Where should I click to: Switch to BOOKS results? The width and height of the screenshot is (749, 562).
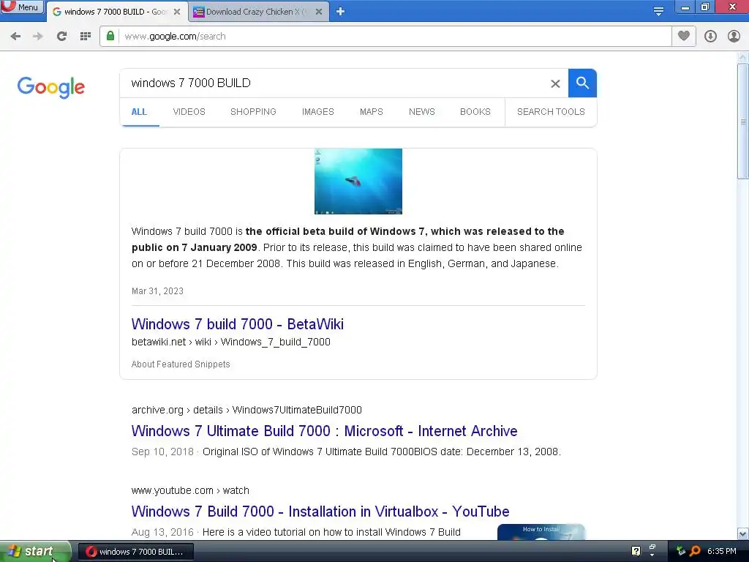[475, 112]
